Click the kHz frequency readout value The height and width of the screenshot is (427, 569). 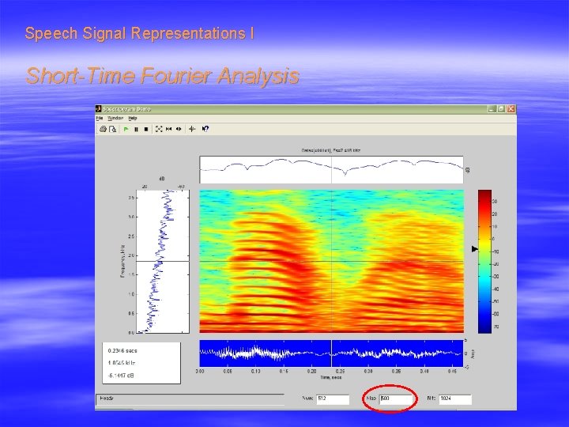pyautogui.click(x=122, y=363)
